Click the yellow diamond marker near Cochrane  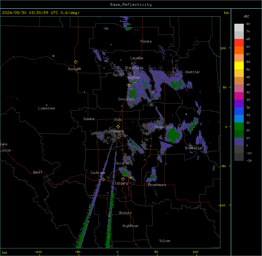[x=103, y=179]
